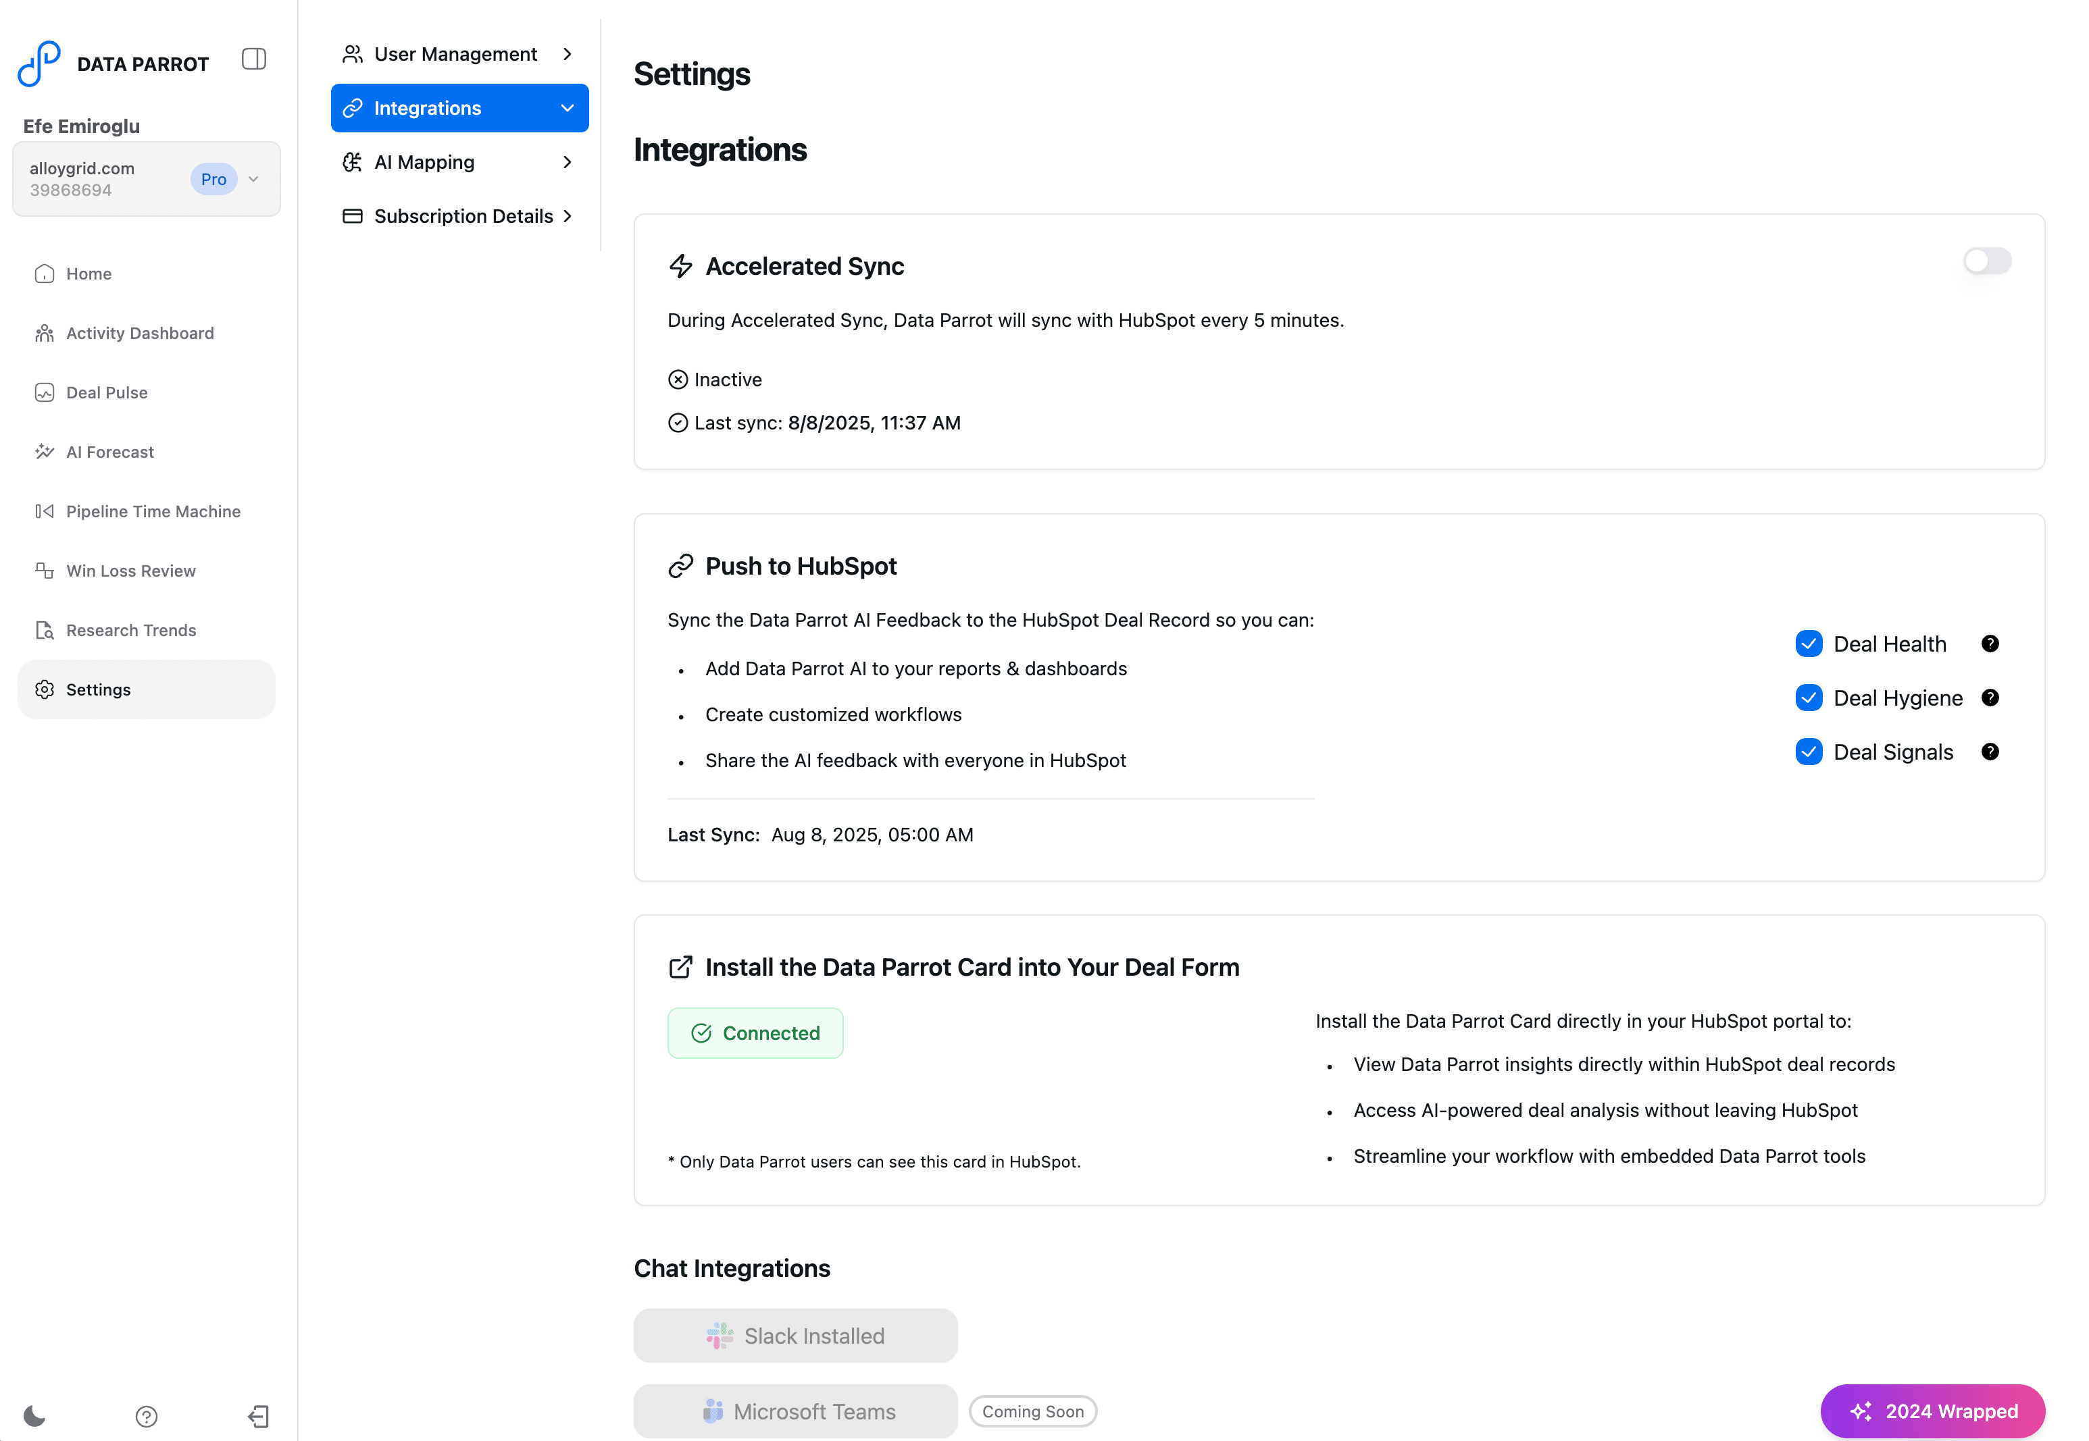Collapse the sidebar using panel toggle icon
The width and height of the screenshot is (2089, 1441).
click(x=254, y=59)
